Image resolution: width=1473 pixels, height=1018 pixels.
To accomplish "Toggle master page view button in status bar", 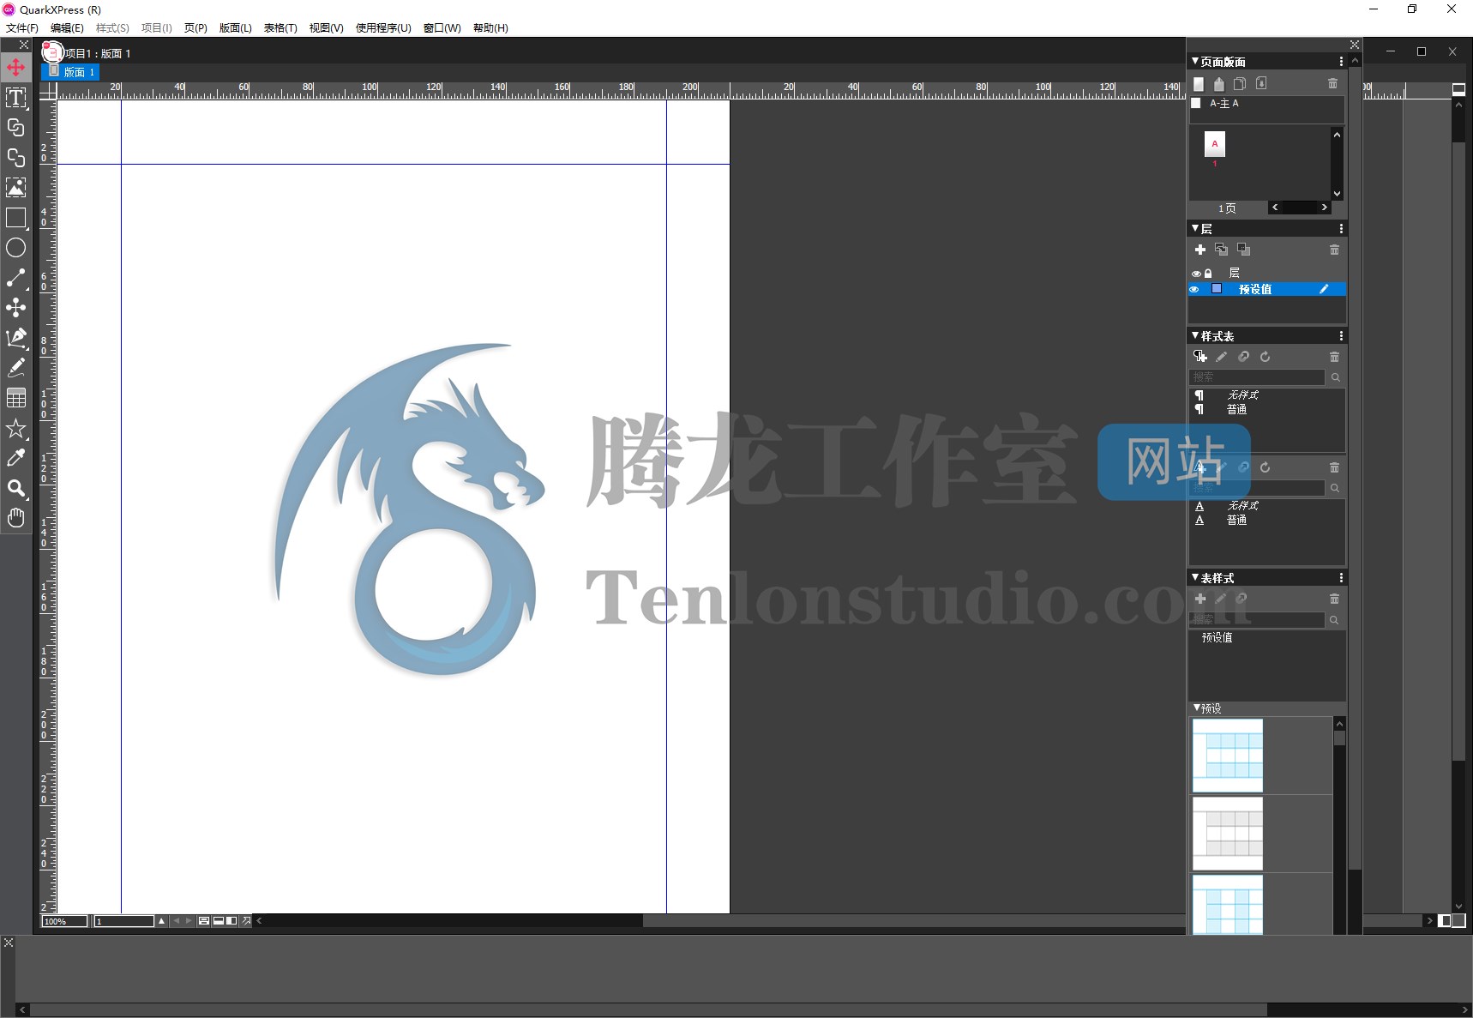I will 204,921.
